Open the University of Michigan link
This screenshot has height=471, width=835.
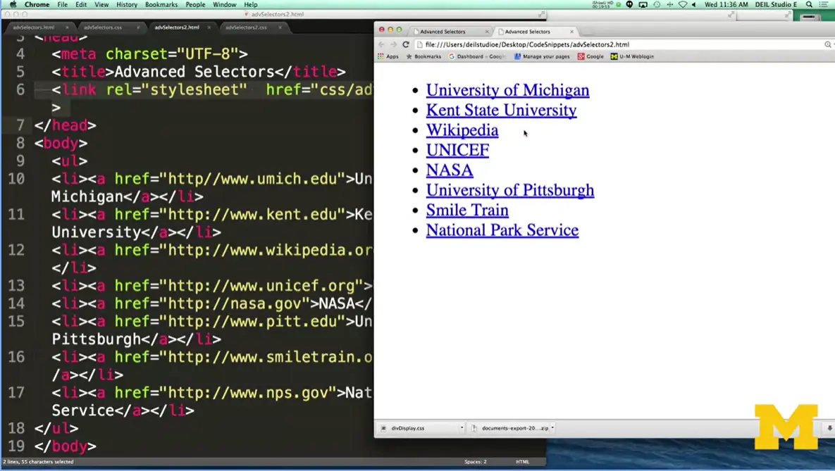(507, 90)
